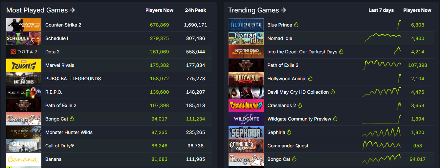Screen dimensions: 440x168
Task: Click Into the Dead thumbnail image
Action: pyautogui.click(x=246, y=52)
